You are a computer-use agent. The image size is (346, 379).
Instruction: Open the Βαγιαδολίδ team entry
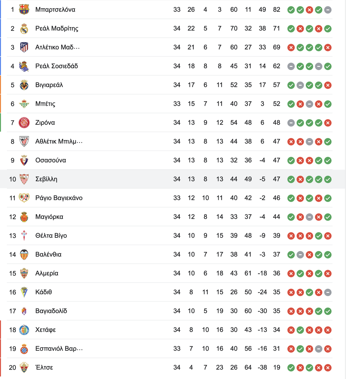(x=51, y=311)
